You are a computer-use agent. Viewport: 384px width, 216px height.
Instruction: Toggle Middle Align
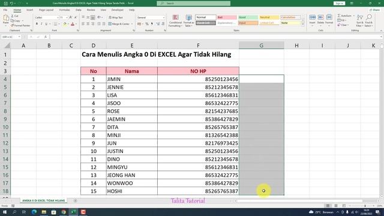click(88, 17)
